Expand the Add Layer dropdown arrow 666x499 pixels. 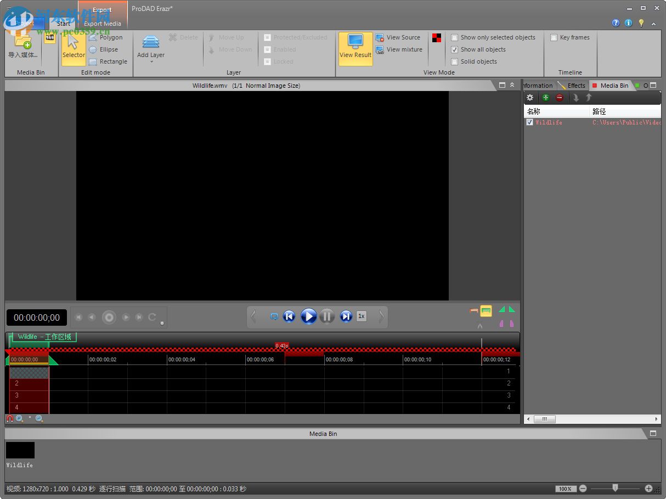pyautogui.click(x=151, y=61)
